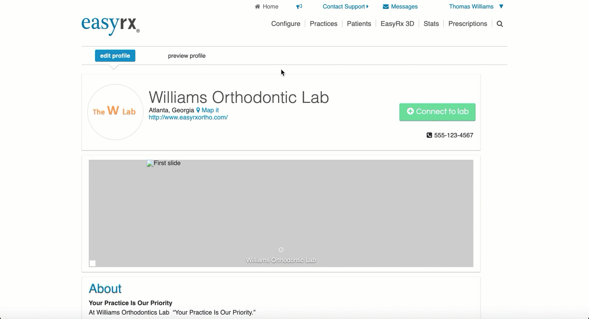
Task: Click the Your Practice Is Our Priority heading
Action: tap(130, 303)
